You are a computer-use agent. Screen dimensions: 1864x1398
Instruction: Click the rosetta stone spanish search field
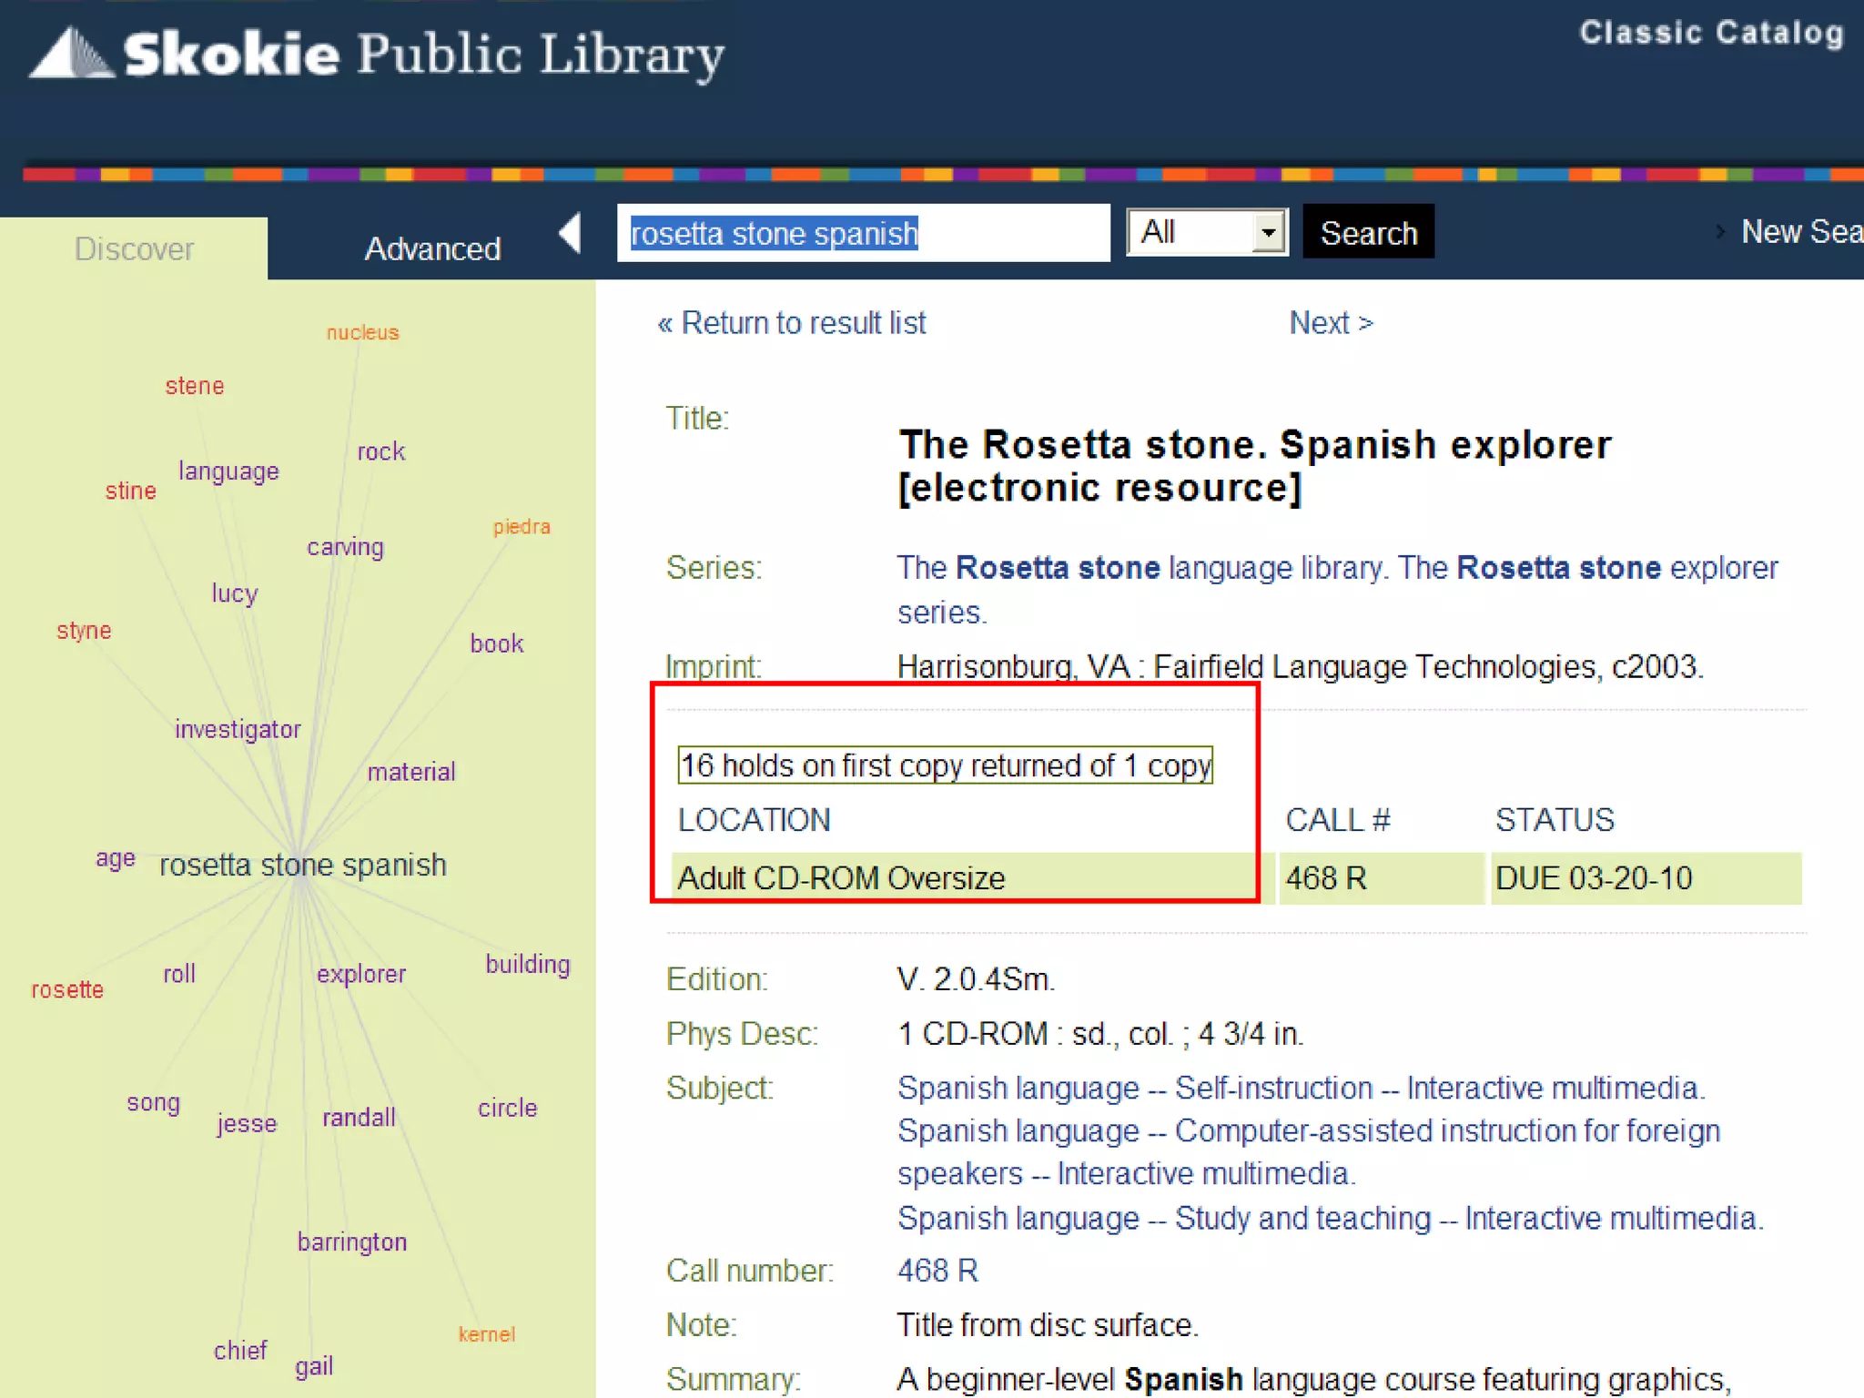pyautogui.click(x=862, y=234)
